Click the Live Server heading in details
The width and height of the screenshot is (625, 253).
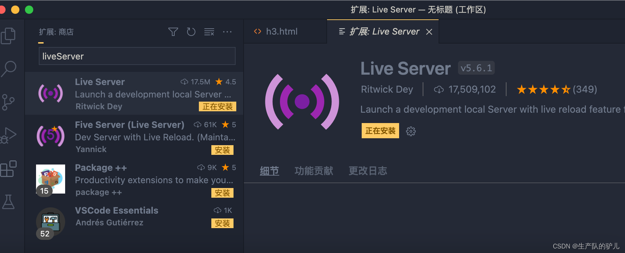pyautogui.click(x=406, y=68)
